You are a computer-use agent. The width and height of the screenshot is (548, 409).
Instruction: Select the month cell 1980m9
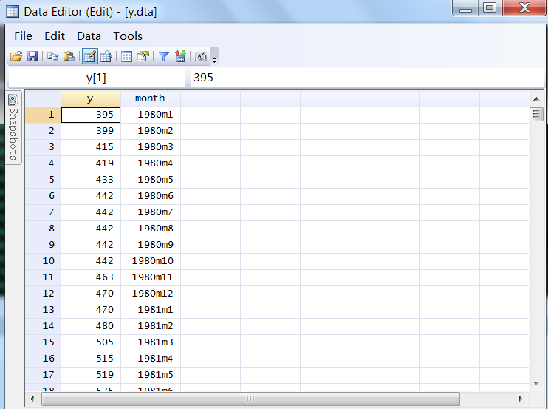(x=151, y=245)
